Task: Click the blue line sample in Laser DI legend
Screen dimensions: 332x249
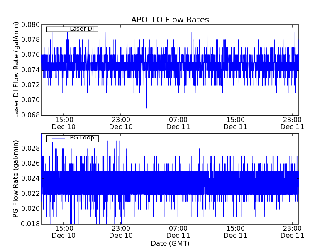Action: [57, 29]
